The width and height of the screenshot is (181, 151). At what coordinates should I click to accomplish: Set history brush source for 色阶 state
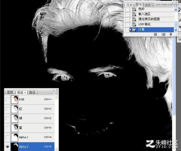127,9
